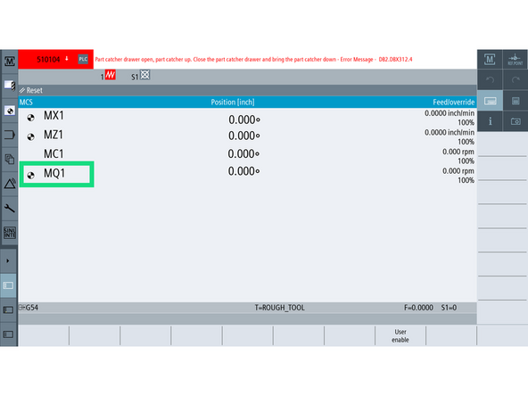The image size is (528, 396).
Task: Open the SINUMERIK Integrate icon
Action: [10, 233]
